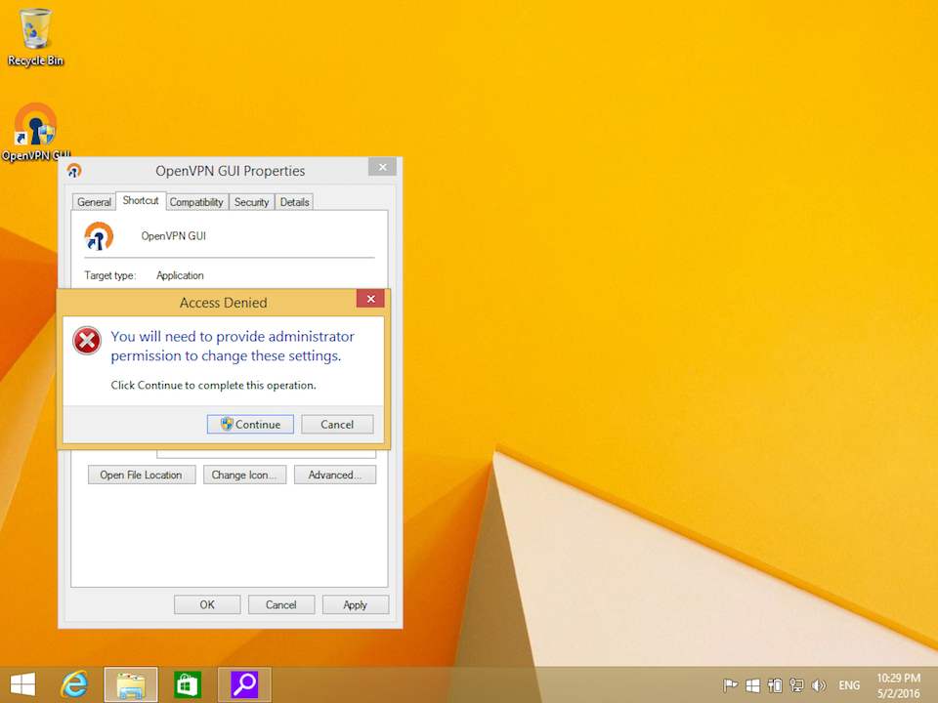Open Windows Store from taskbar
938x703 pixels.
pyautogui.click(x=188, y=685)
